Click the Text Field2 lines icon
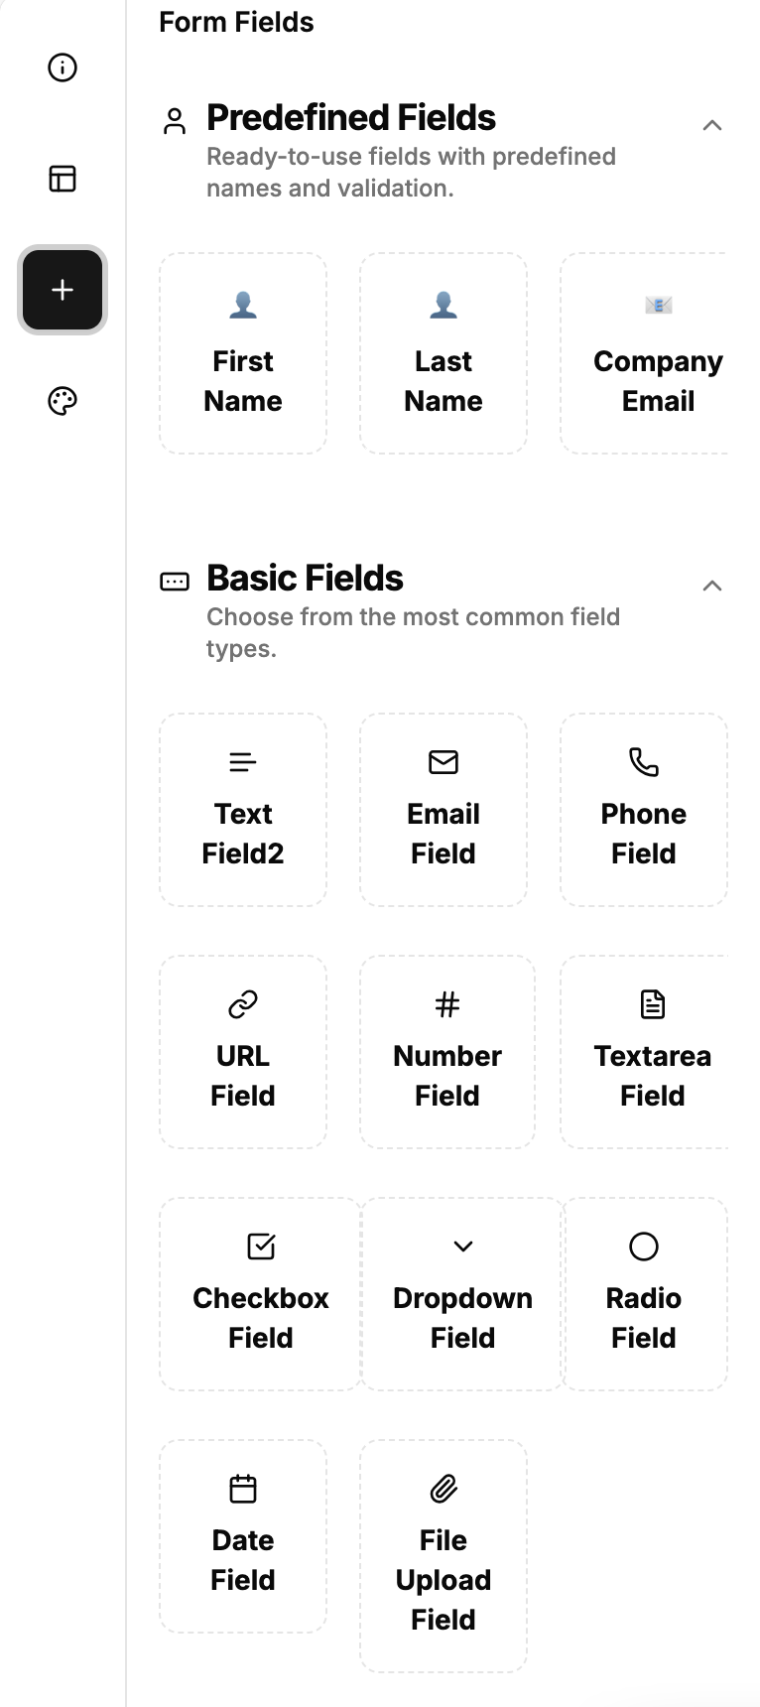This screenshot has height=1707, width=760. point(243,762)
